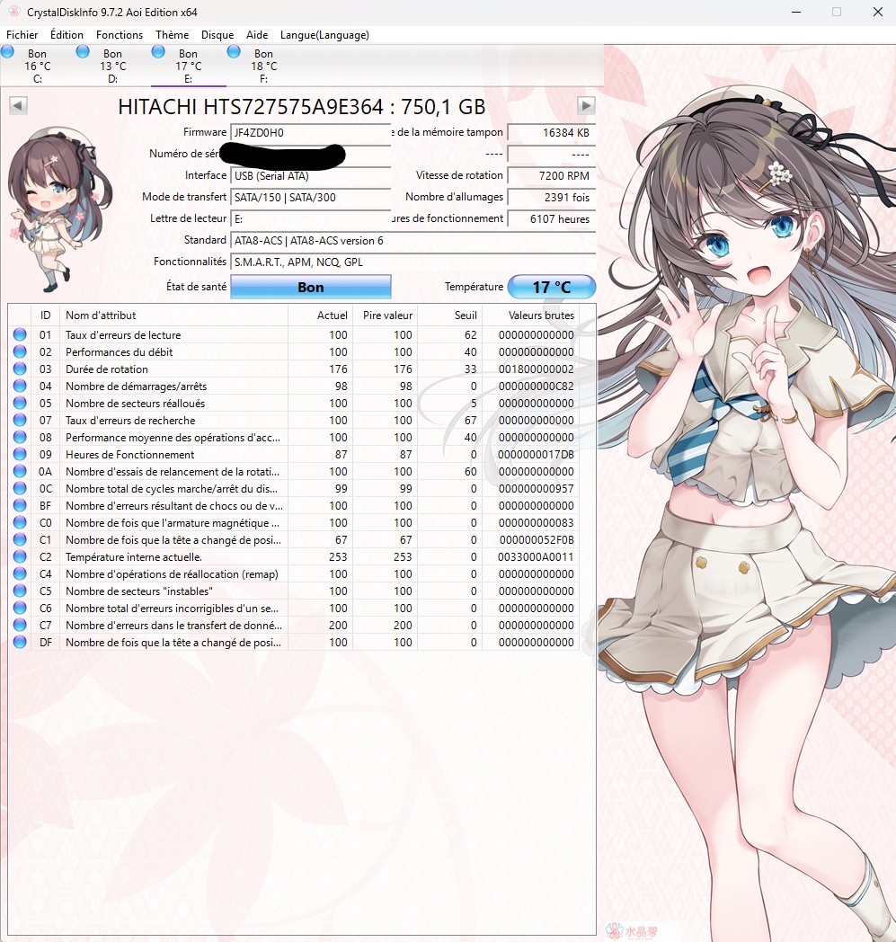Click the CrystalDiskInfo app icon in title bar
The image size is (896, 942).
(13, 12)
